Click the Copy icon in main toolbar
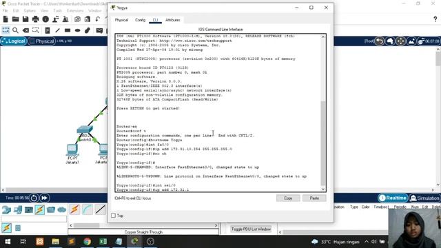 77,19
